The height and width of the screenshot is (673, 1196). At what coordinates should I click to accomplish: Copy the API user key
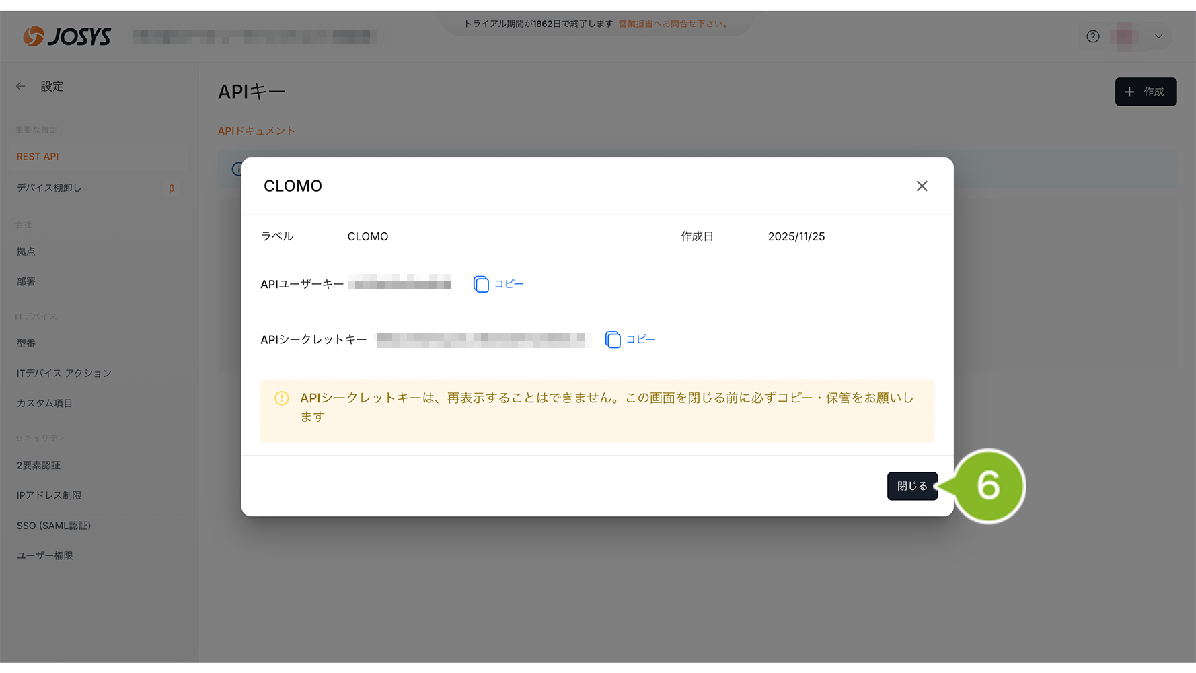[498, 284]
